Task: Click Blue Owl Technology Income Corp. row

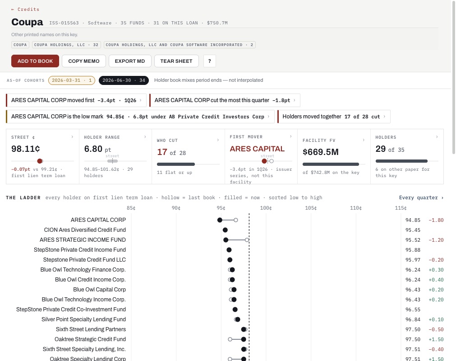Action: click(x=225, y=299)
